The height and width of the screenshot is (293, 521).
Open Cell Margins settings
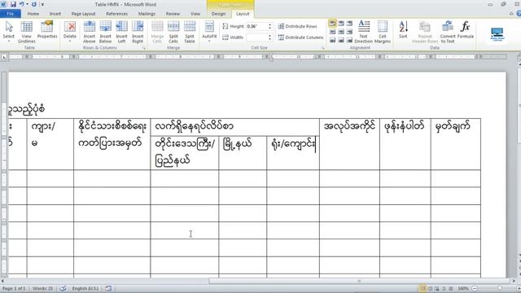click(383, 32)
